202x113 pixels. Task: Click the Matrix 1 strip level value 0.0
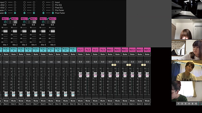[110, 62]
